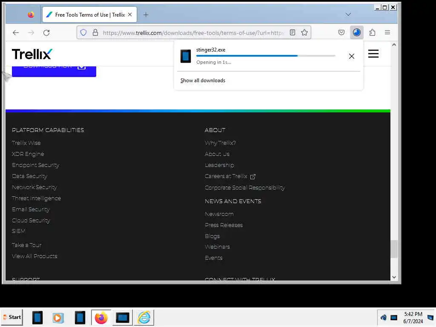Click the volume icon in system tray
The image size is (436, 327).
click(x=384, y=318)
